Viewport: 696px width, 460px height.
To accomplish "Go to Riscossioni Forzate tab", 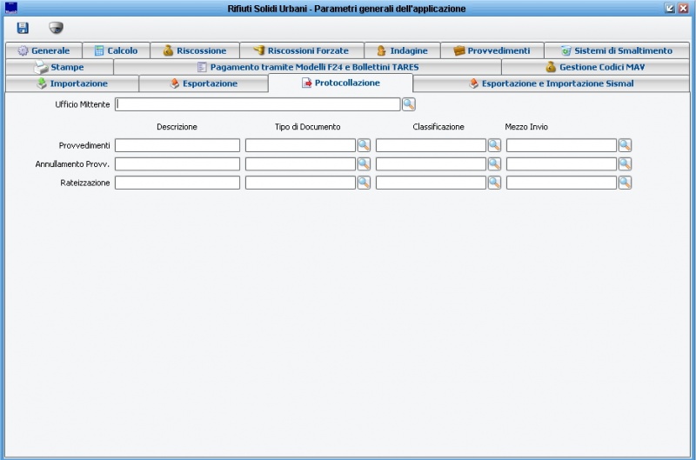I will tap(302, 50).
